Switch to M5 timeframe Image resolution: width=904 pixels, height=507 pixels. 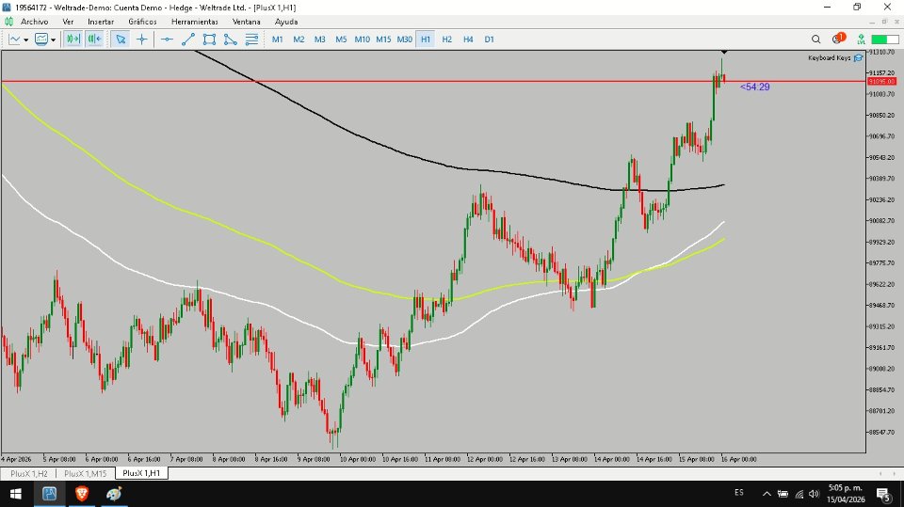coord(341,40)
